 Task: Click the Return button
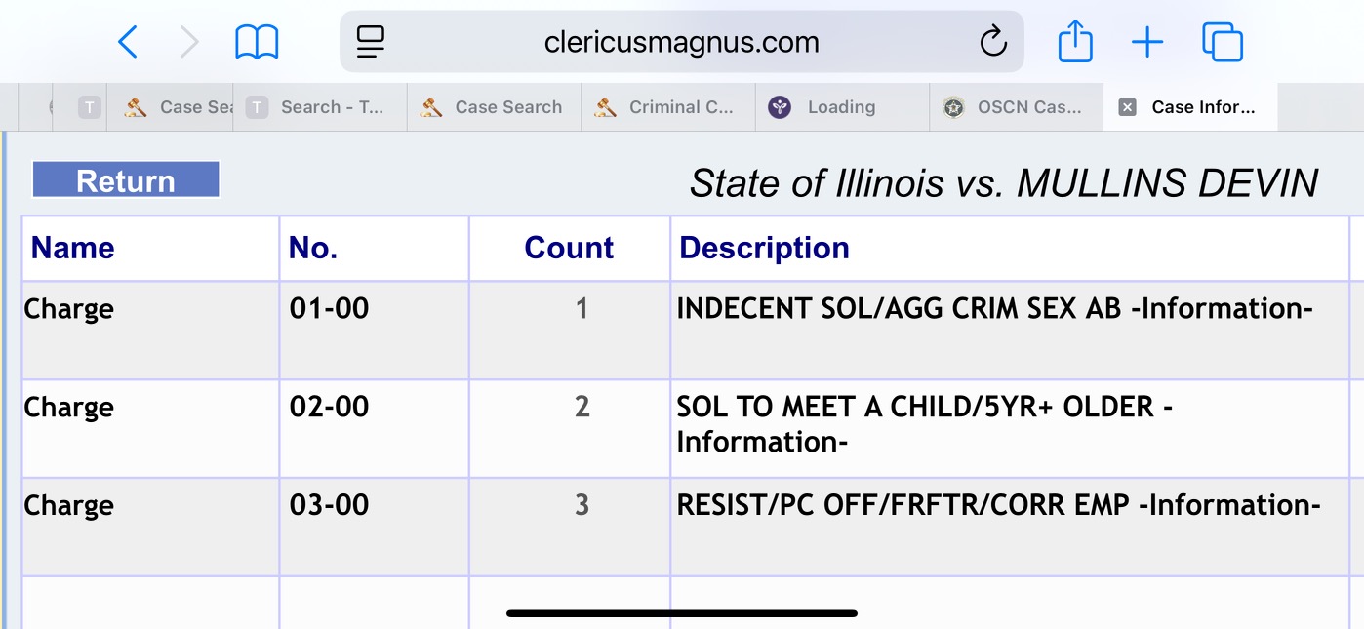pyautogui.click(x=126, y=180)
